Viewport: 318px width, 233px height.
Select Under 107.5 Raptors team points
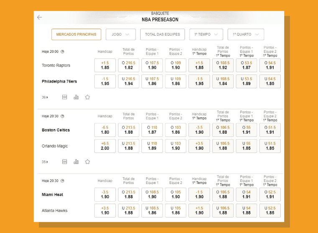point(152,81)
